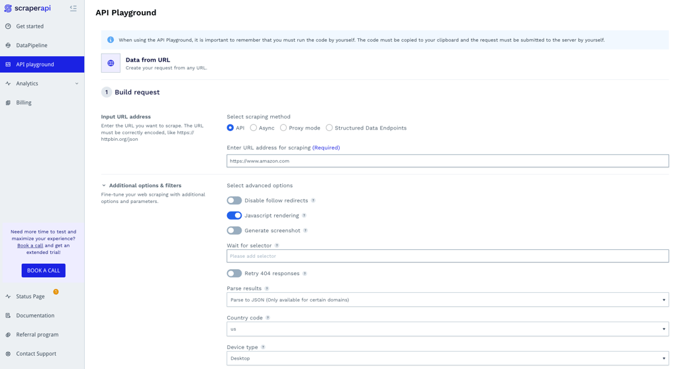Image resolution: width=678 pixels, height=369 pixels.
Task: Enable the Generate screenshot toggle
Action: 234,231
